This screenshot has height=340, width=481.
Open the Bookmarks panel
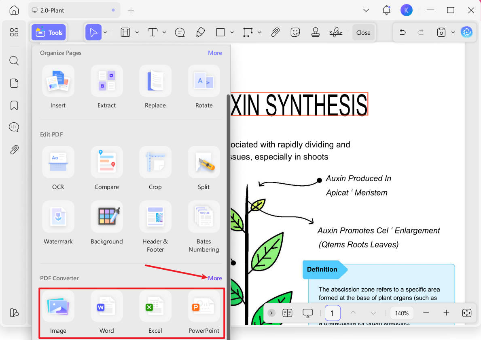point(14,105)
